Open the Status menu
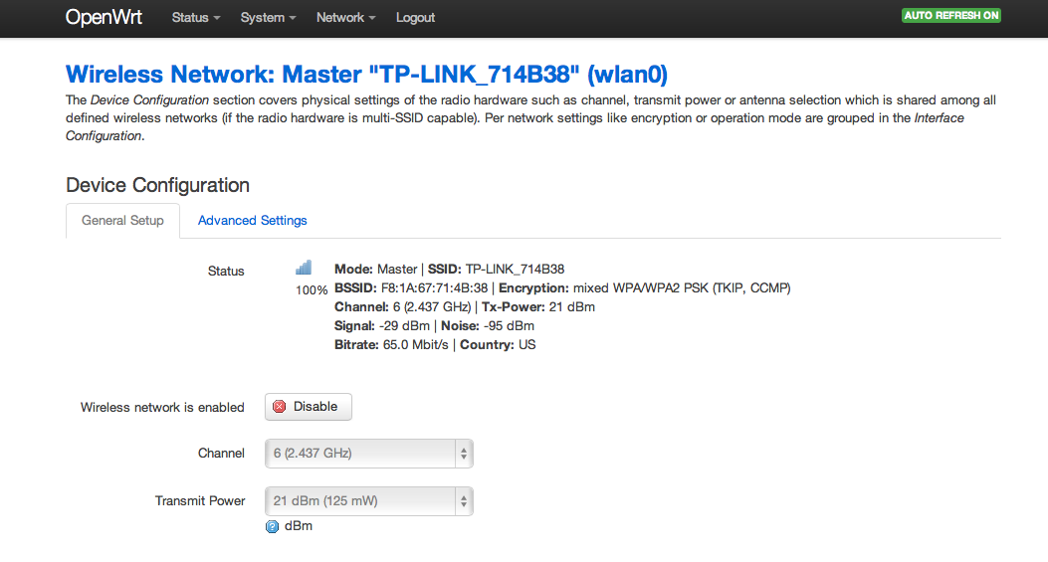The height and width of the screenshot is (562, 1048). pos(195,18)
